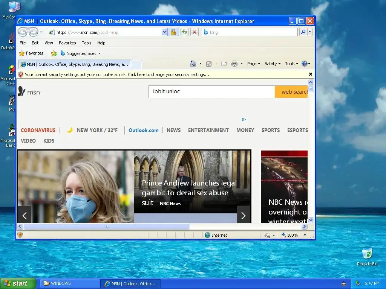Open the View menu
Image resolution: width=386 pixels, height=289 pixels.
49,43
